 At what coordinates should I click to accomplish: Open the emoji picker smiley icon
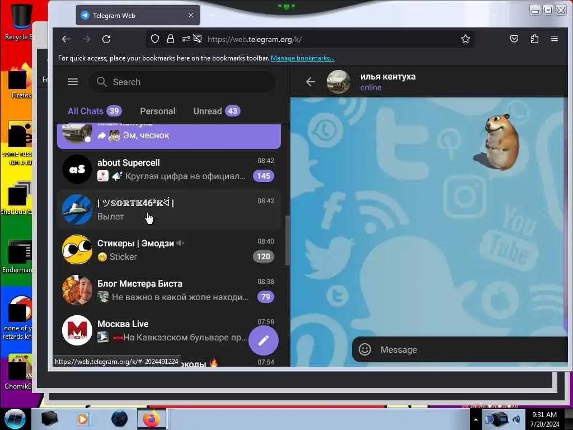click(x=364, y=349)
